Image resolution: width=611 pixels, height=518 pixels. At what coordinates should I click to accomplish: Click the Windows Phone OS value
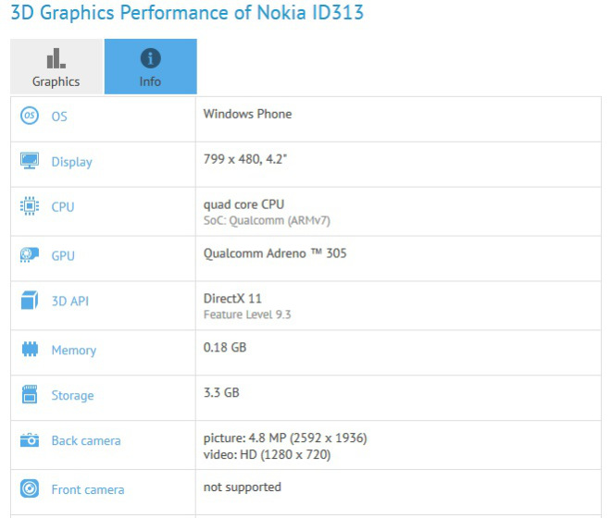coord(247,114)
